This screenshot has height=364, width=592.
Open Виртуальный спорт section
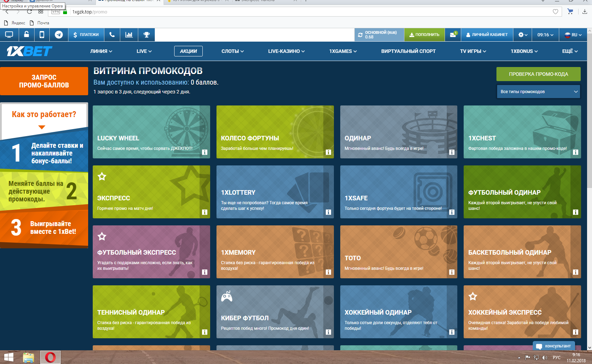tap(408, 51)
